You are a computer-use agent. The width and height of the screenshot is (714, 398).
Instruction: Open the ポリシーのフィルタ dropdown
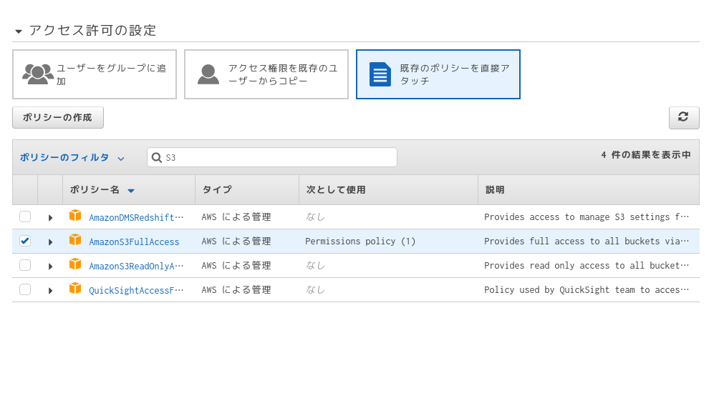point(72,158)
